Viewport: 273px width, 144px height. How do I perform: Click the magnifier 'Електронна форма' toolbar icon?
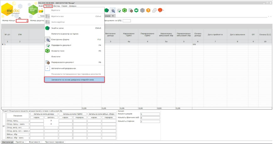click(x=113, y=11)
